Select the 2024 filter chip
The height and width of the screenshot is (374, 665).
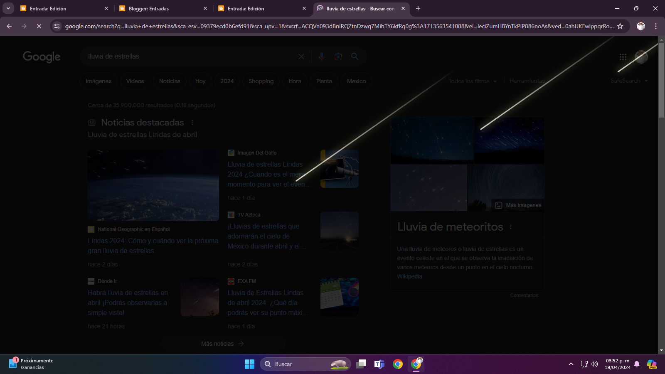click(x=227, y=81)
